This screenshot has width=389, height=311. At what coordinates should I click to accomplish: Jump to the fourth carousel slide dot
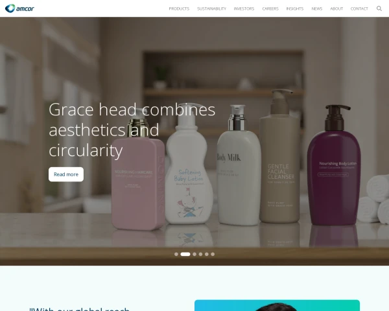(x=200, y=254)
